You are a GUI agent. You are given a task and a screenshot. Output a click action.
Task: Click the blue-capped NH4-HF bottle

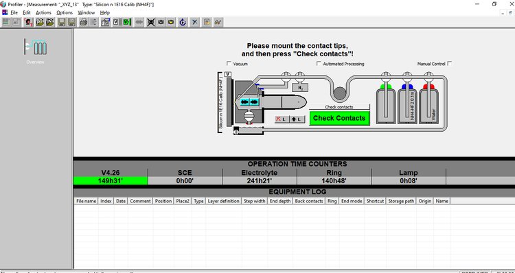coord(407,104)
